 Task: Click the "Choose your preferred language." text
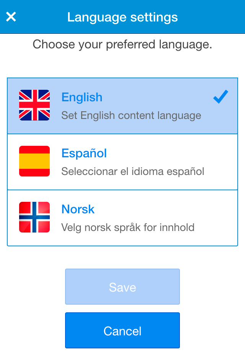click(x=122, y=45)
